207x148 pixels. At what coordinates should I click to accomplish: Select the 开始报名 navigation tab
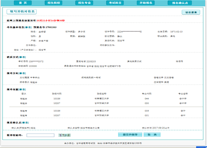pyautogui.click(x=146, y=3)
